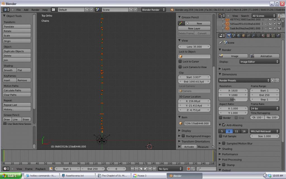Click the Grease Pencil draw pencil icon
The image size is (286, 179).
point(181,23)
